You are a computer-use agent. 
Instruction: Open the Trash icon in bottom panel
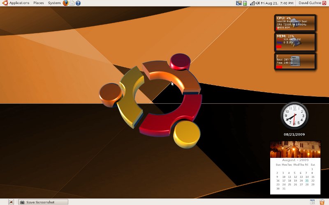tap(322, 202)
